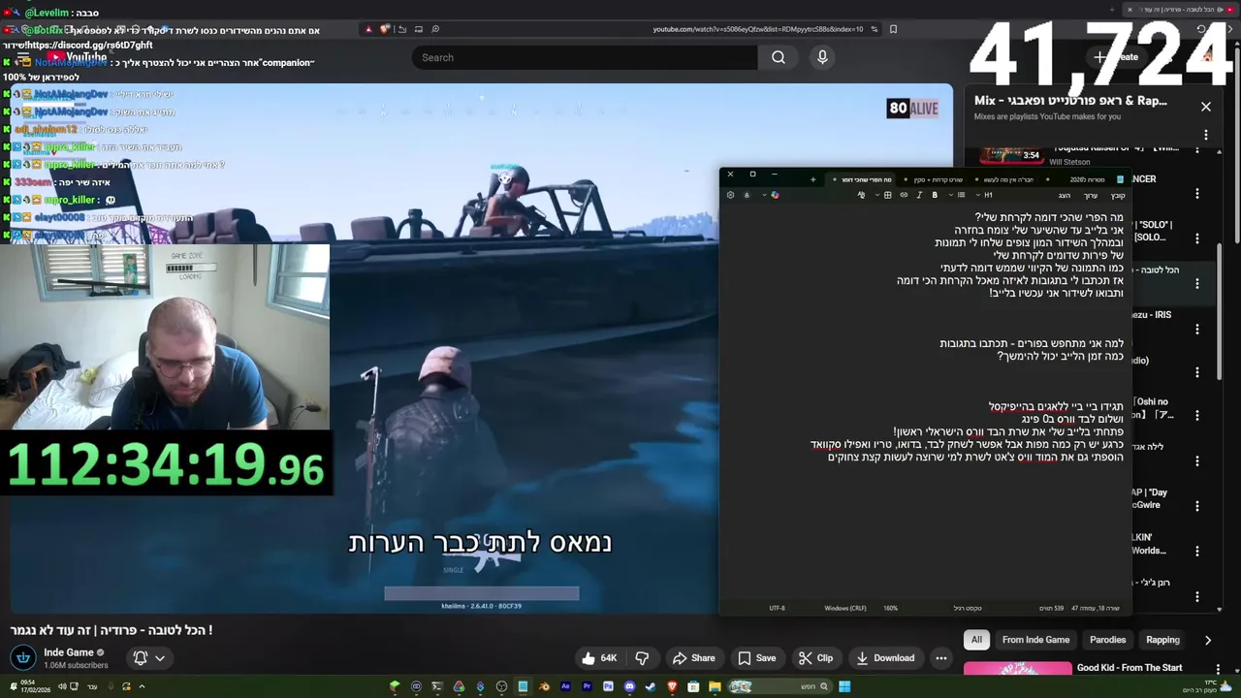
Task: Open Good Kid - From The Start thumbnail
Action: 1018,670
